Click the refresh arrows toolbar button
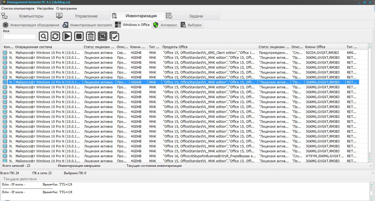The height and width of the screenshot is (201, 375). 55,36
